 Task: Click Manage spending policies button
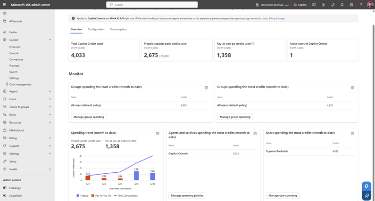(187, 195)
